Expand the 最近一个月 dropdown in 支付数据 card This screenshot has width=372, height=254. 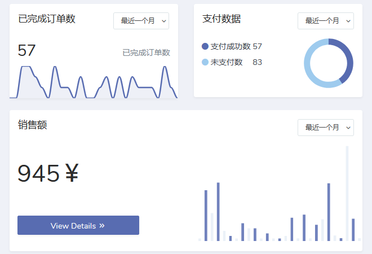325,21
